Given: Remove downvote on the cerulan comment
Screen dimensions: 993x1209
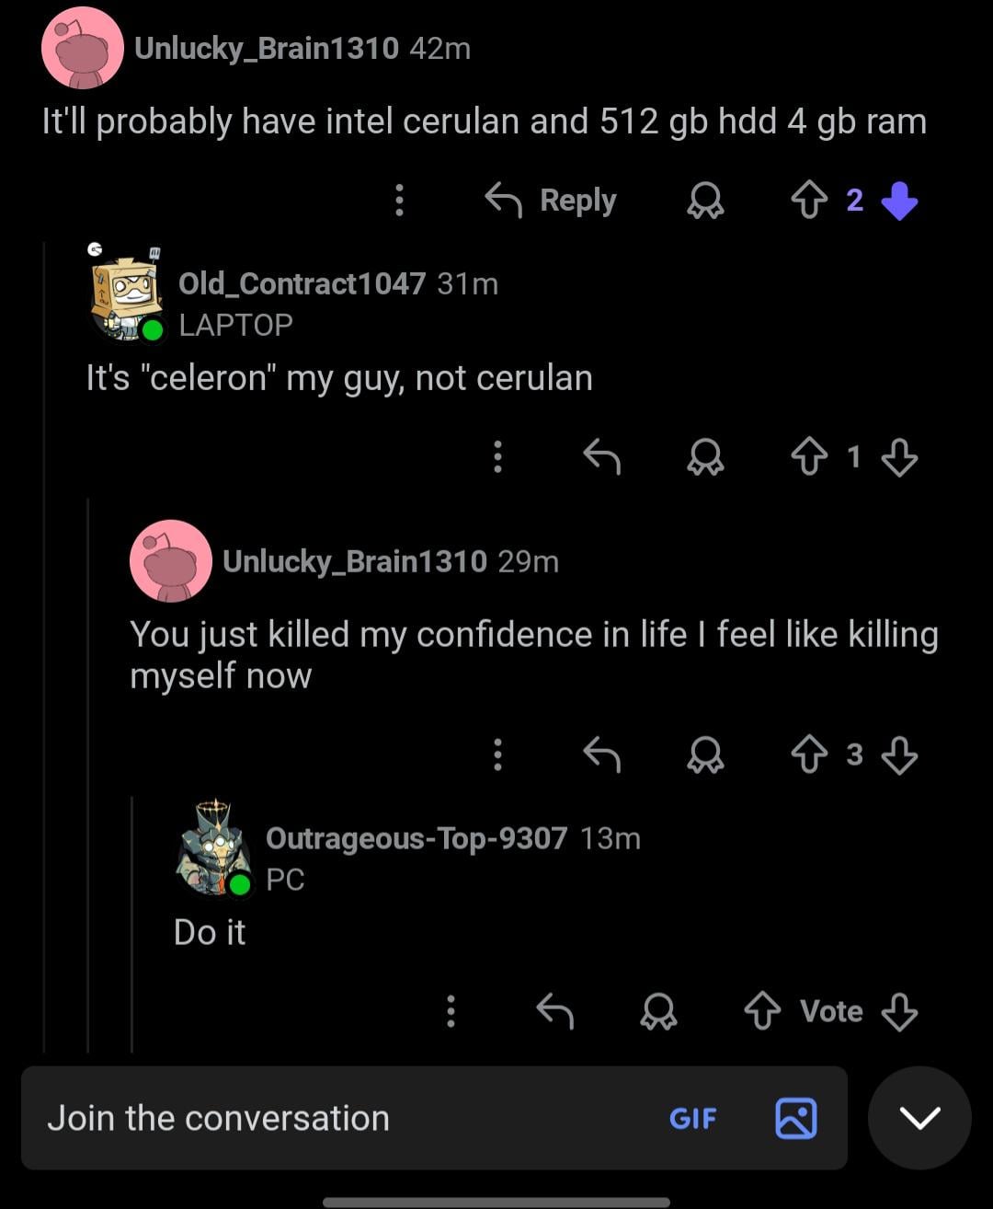Looking at the screenshot, I should tap(898, 201).
